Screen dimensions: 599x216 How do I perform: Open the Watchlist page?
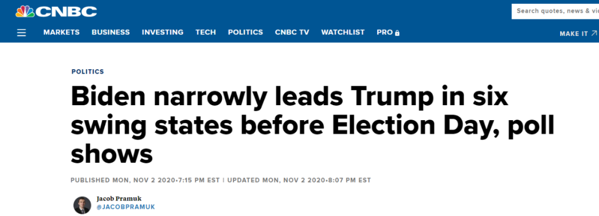343,33
